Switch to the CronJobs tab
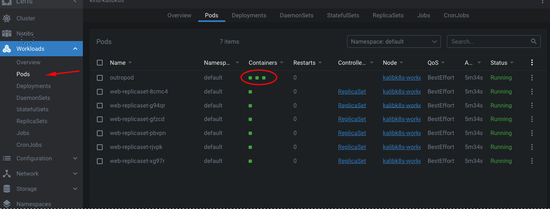The height and width of the screenshot is (209, 550). point(456,15)
